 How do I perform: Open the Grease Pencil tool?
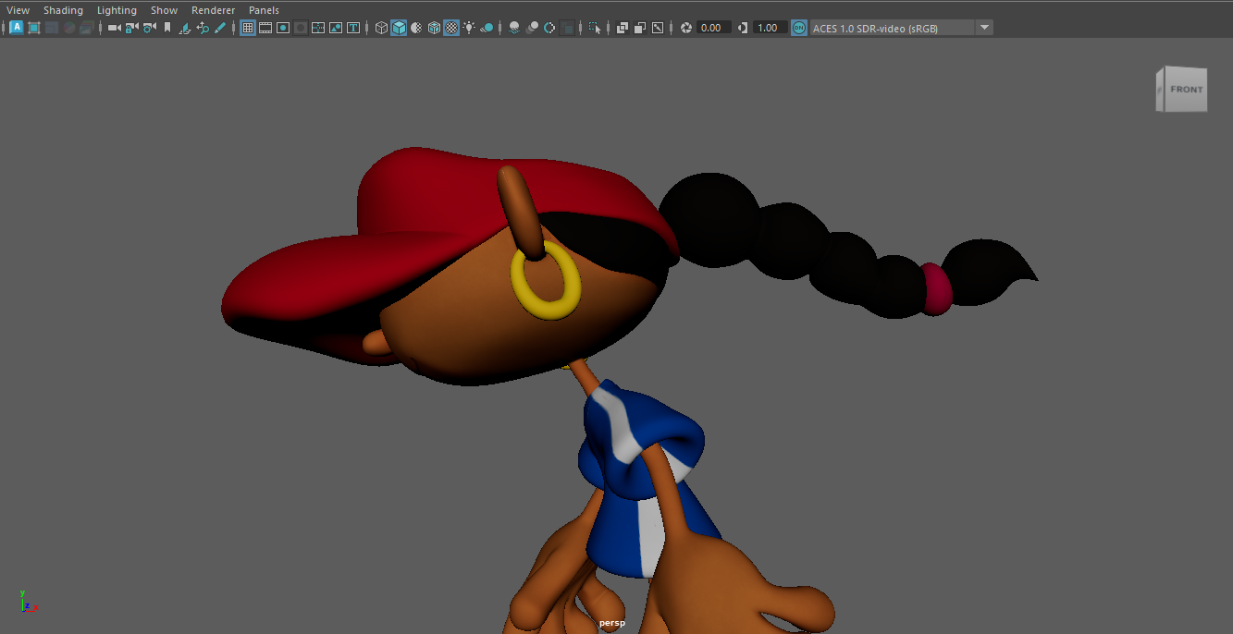[220, 28]
